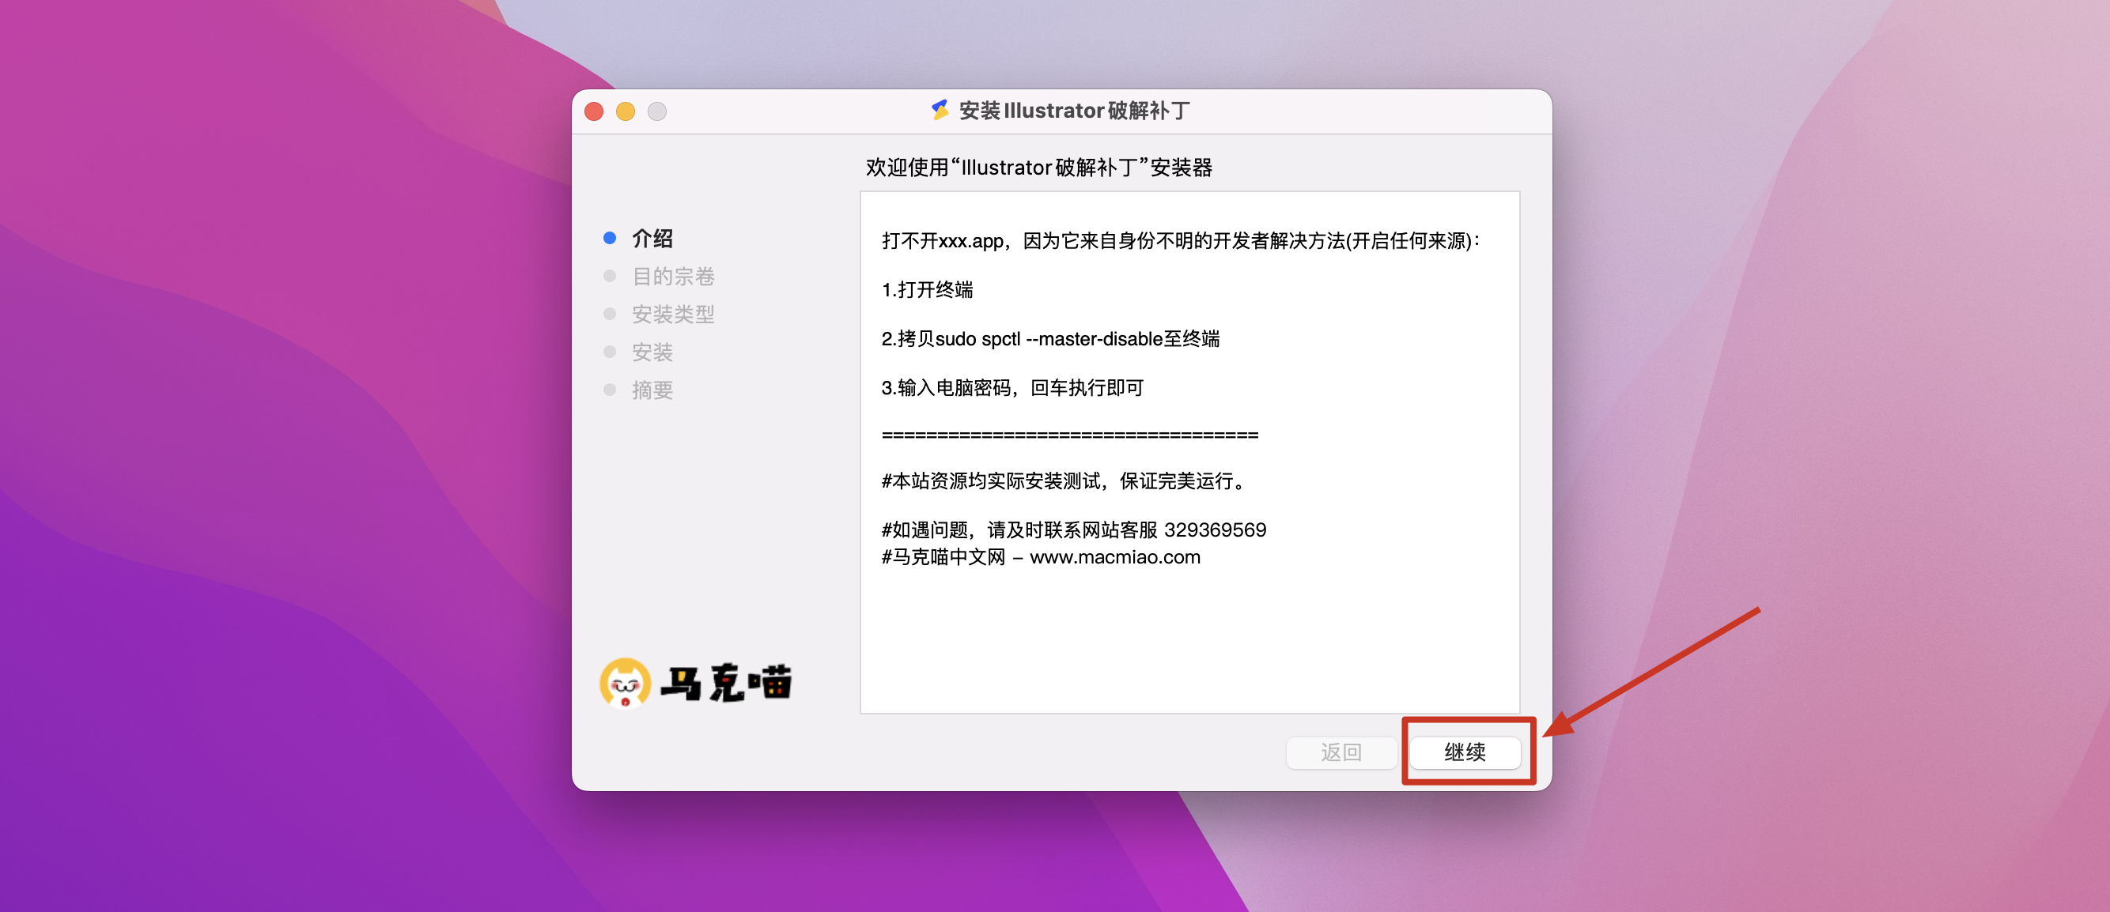The height and width of the screenshot is (912, 2110).
Task: Select the 摘要 step in sidebar
Action: point(652,390)
